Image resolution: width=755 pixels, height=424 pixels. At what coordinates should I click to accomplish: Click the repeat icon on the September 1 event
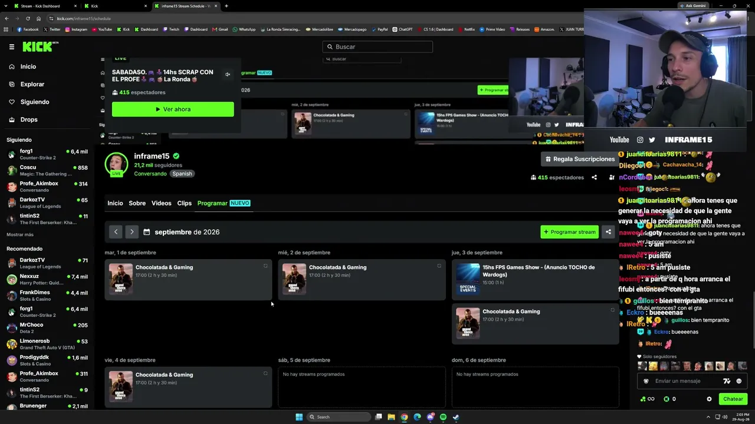click(265, 266)
